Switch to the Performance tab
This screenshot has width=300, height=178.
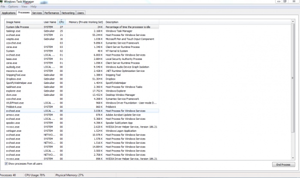52,13
